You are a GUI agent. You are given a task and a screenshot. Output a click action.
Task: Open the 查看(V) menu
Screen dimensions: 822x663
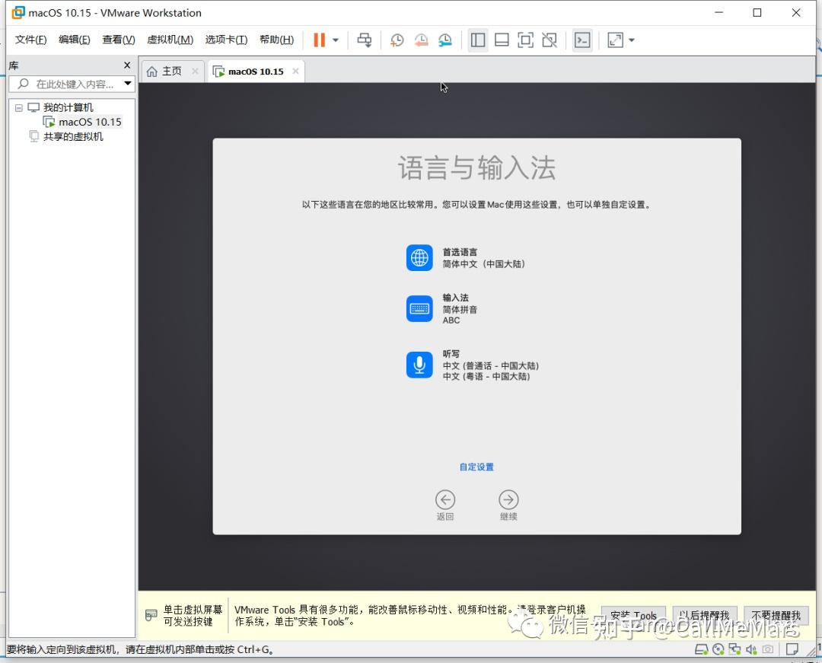(x=119, y=40)
